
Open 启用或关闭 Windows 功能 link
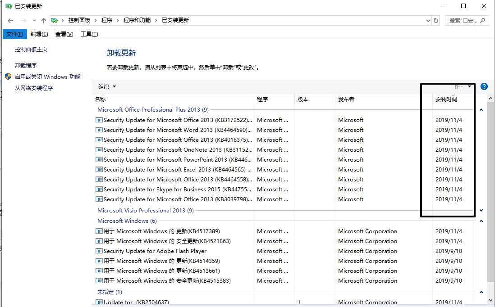pyautogui.click(x=47, y=77)
